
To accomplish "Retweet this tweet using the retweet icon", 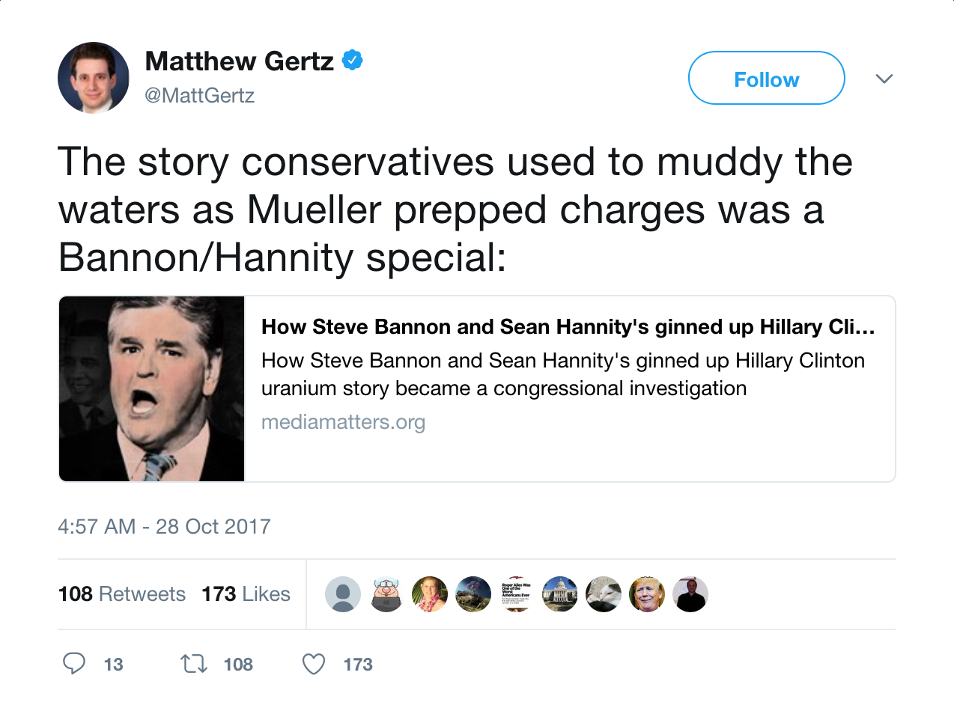I will click(x=194, y=664).
